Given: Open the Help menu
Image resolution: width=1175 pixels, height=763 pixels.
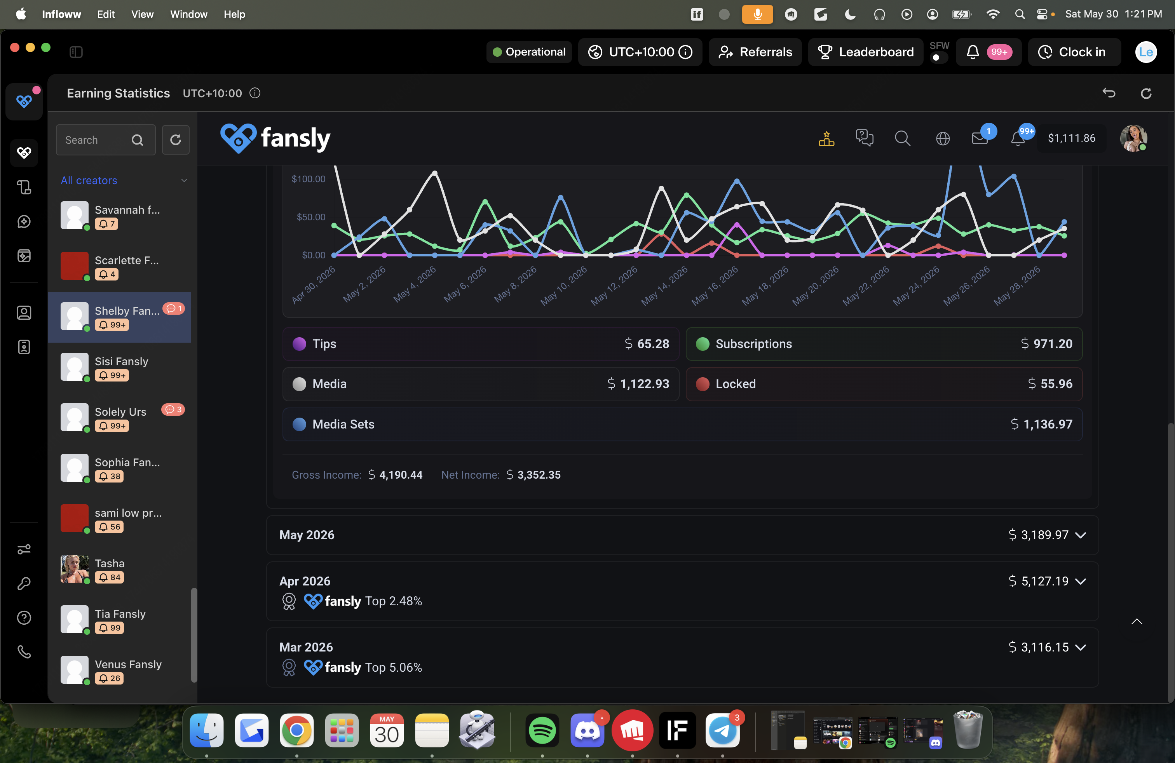Looking at the screenshot, I should pos(234,14).
